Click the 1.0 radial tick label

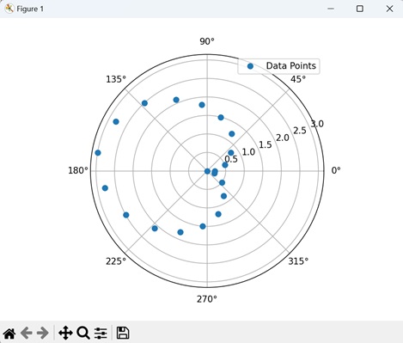(248, 152)
